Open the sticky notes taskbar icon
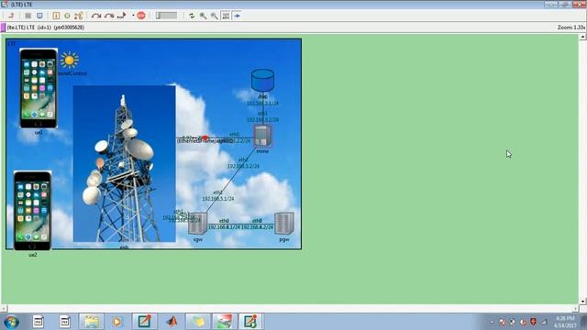 point(198,322)
